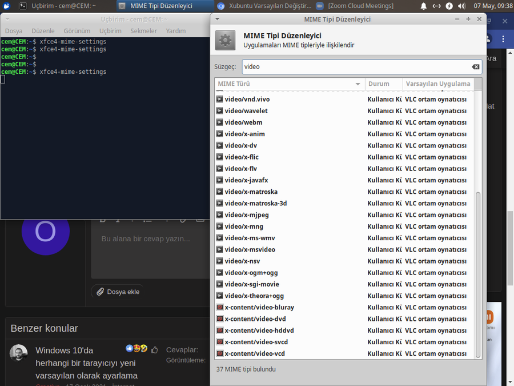514x386 pixels.
Task: Click the clock showing 07 May, 09:38
Action: pyautogui.click(x=493, y=6)
